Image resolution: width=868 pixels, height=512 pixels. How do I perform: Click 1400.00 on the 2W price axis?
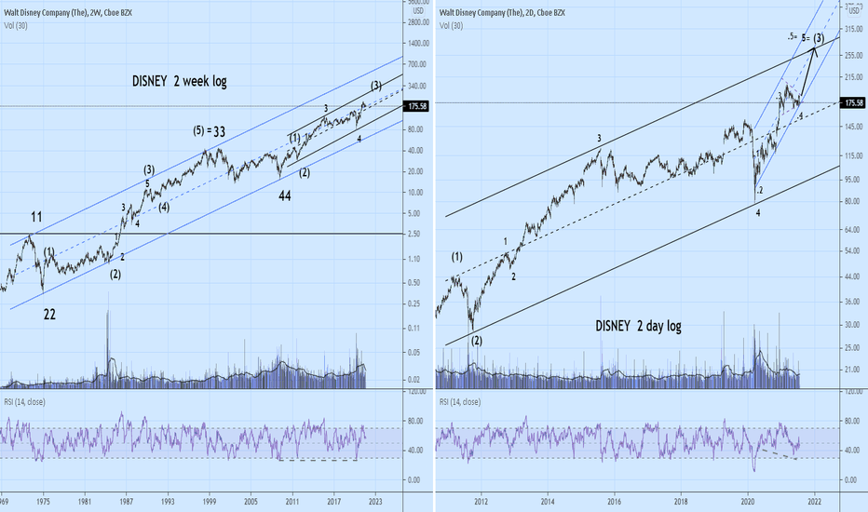pyautogui.click(x=417, y=43)
